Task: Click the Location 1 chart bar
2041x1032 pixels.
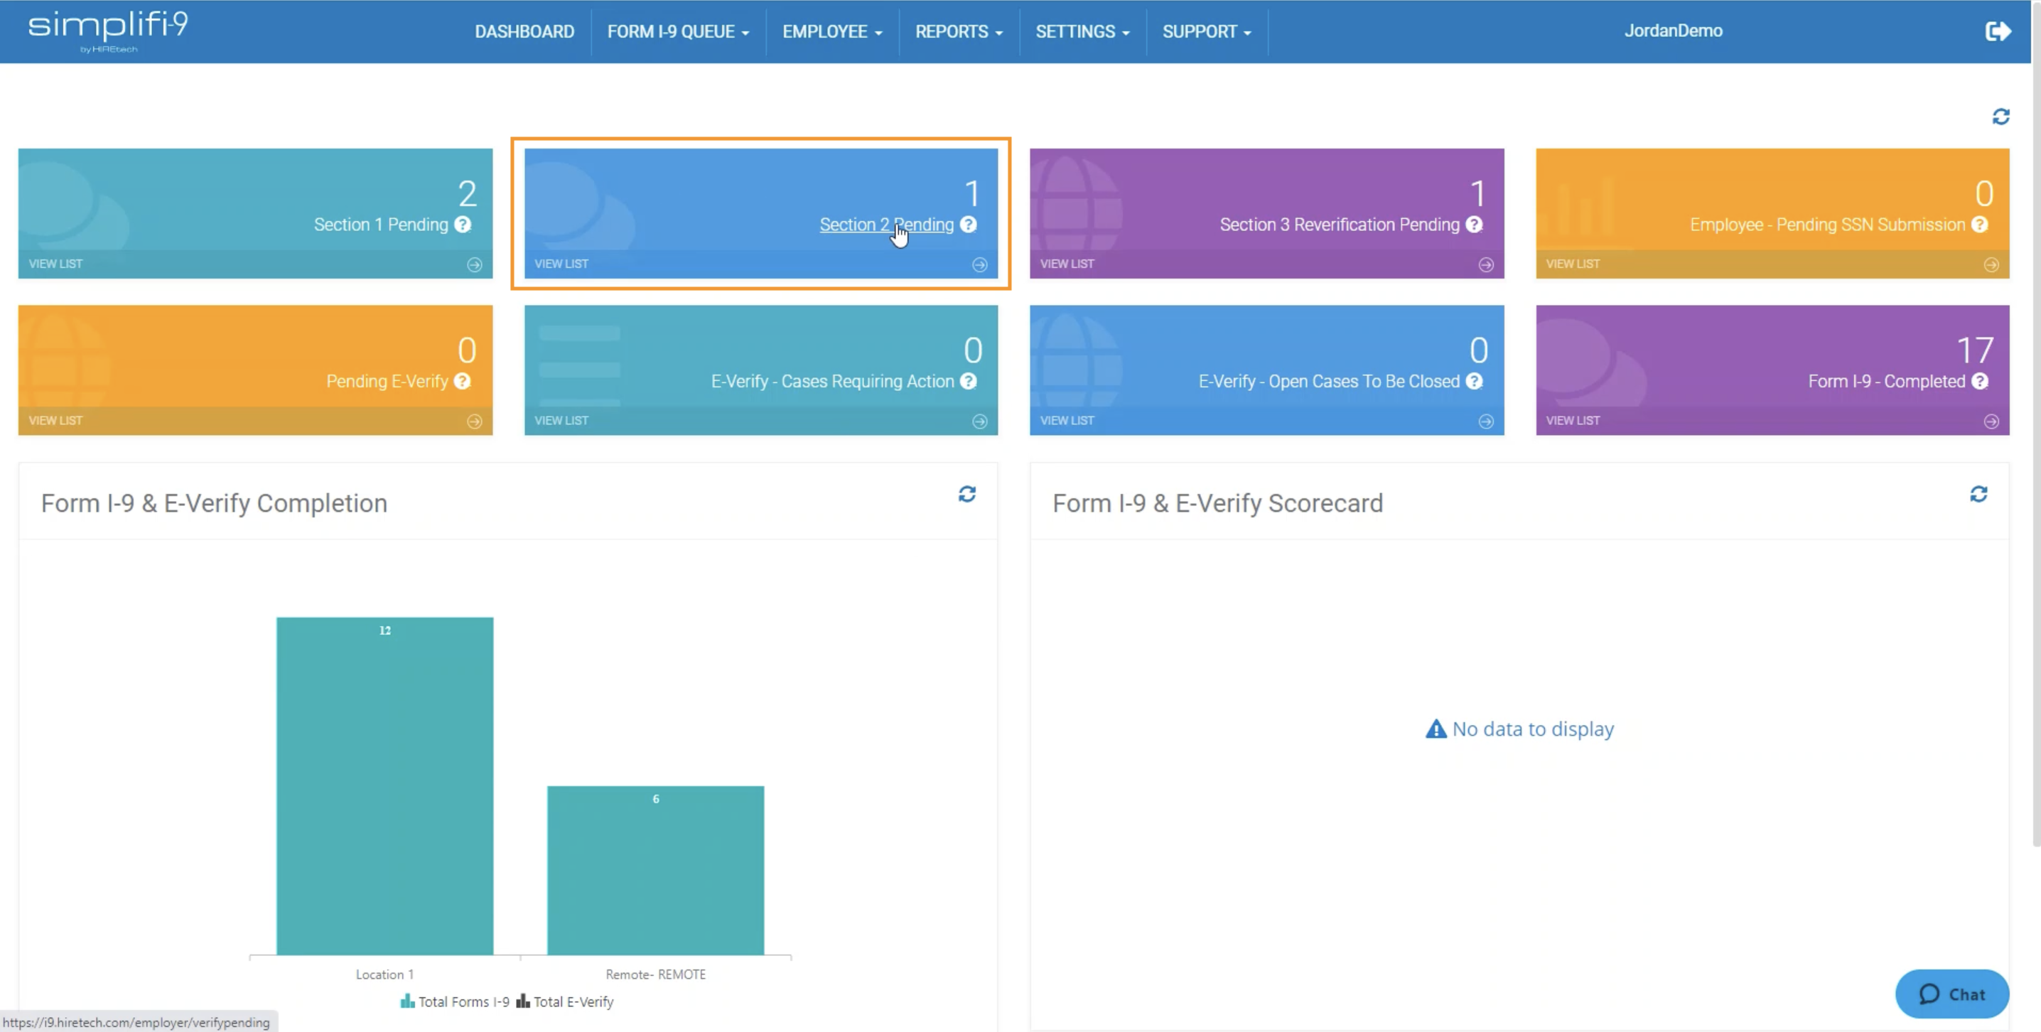Action: [384, 786]
